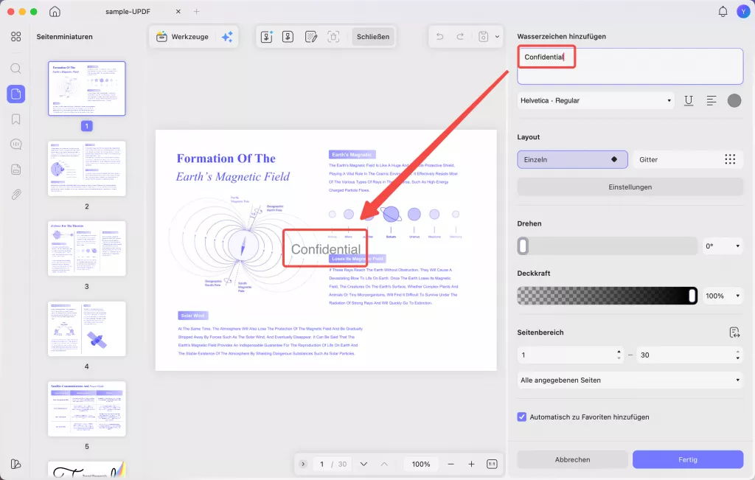This screenshot has width=755, height=480.
Task: Click the add watermark icon in toolbar
Action: pos(266,37)
